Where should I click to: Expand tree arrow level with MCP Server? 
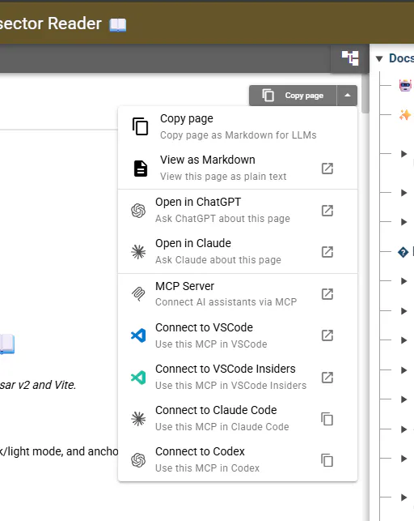click(x=403, y=281)
